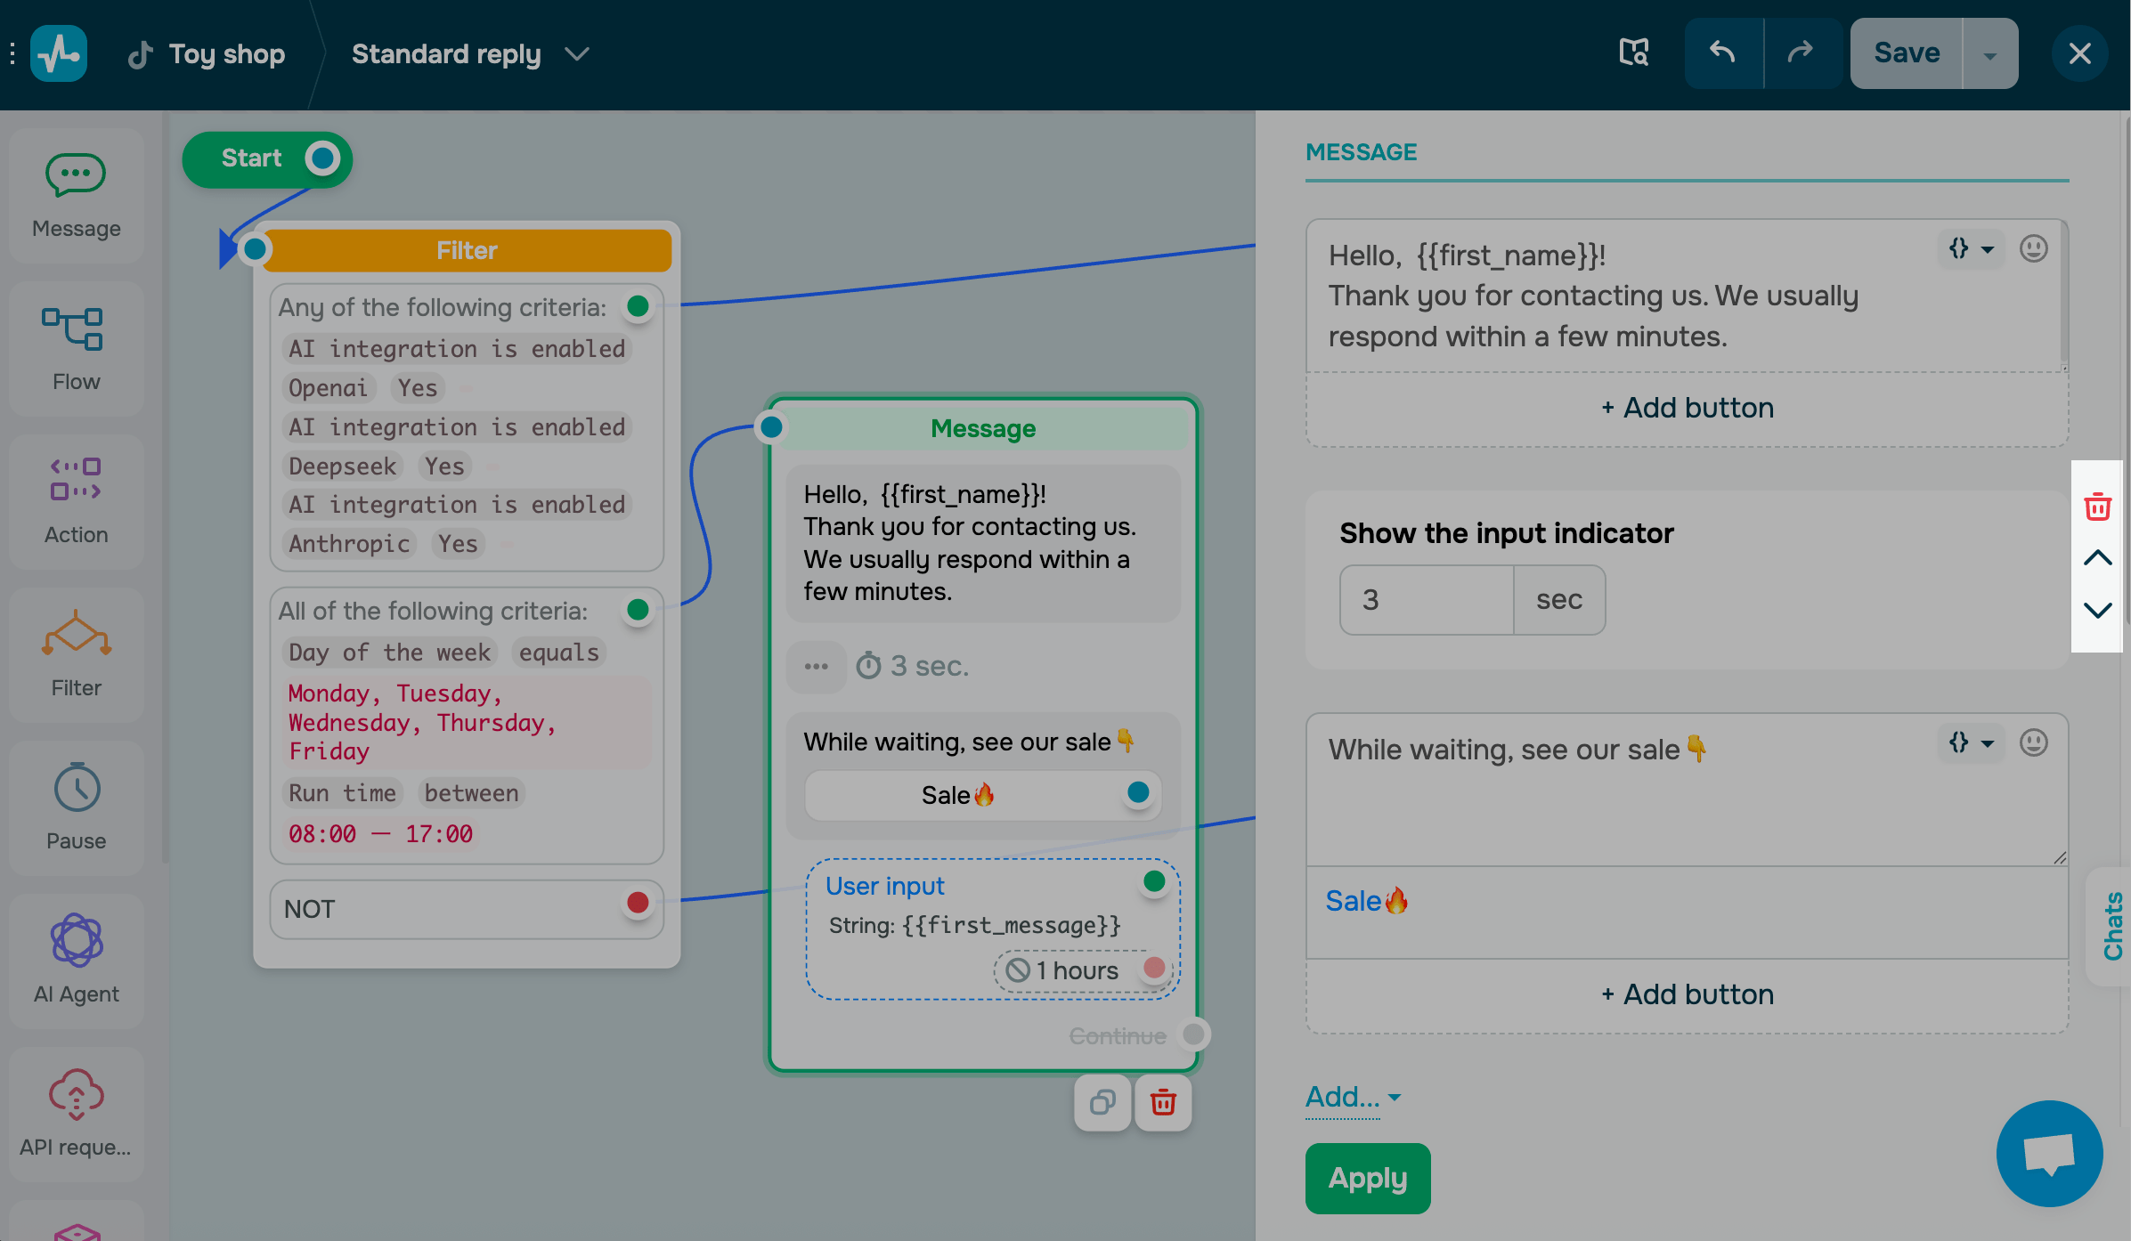
Task: Click the input indicator seconds field
Action: tap(1426, 600)
